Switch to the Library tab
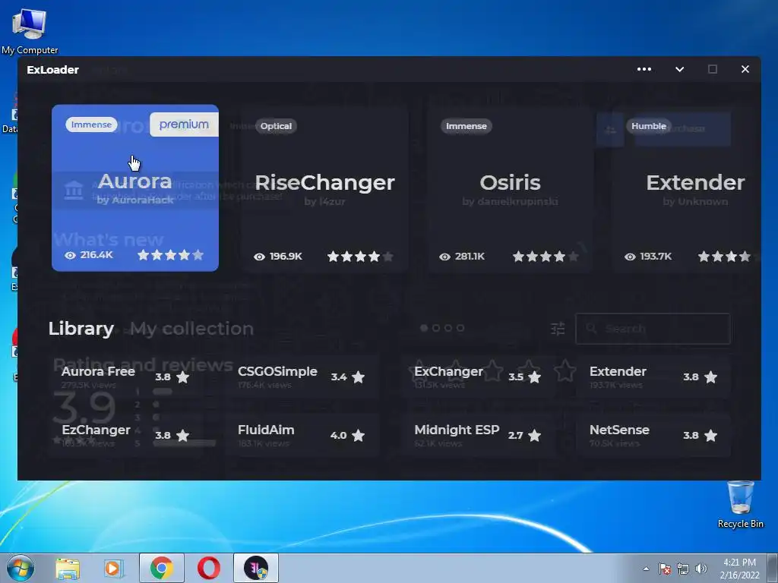The height and width of the screenshot is (583, 778). 81,329
